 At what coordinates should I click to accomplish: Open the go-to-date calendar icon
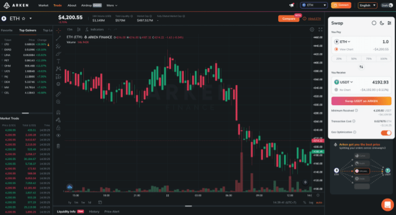coord(100,203)
